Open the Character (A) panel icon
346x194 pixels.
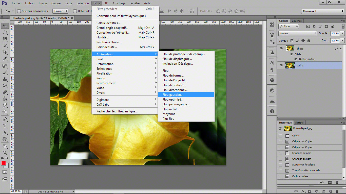point(272,63)
